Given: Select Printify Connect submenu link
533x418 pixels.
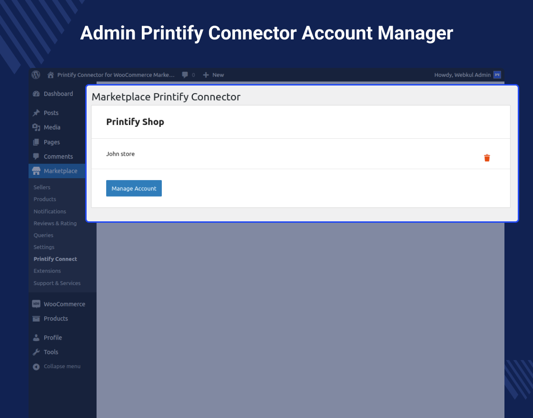Looking at the screenshot, I should [55, 259].
